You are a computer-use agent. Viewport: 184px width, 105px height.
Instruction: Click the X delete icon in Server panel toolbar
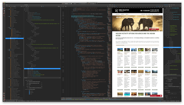pyautogui.click(x=12, y=6)
